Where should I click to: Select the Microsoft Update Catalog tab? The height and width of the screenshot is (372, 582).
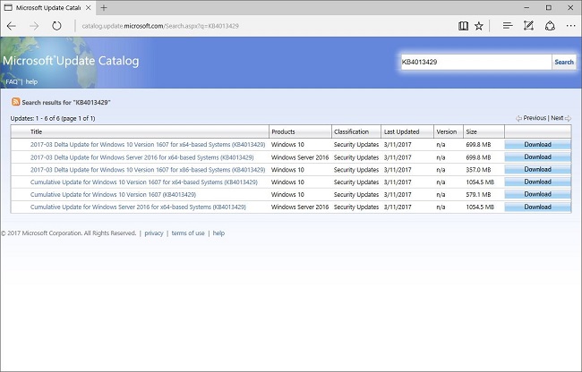point(47,8)
